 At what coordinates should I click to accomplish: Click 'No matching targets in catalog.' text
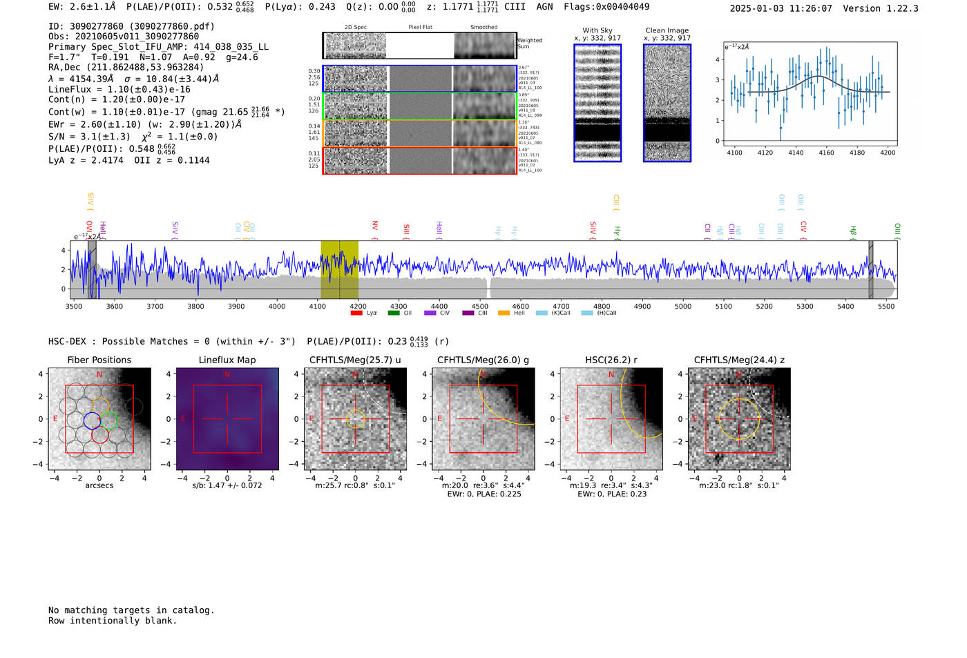coord(131,610)
